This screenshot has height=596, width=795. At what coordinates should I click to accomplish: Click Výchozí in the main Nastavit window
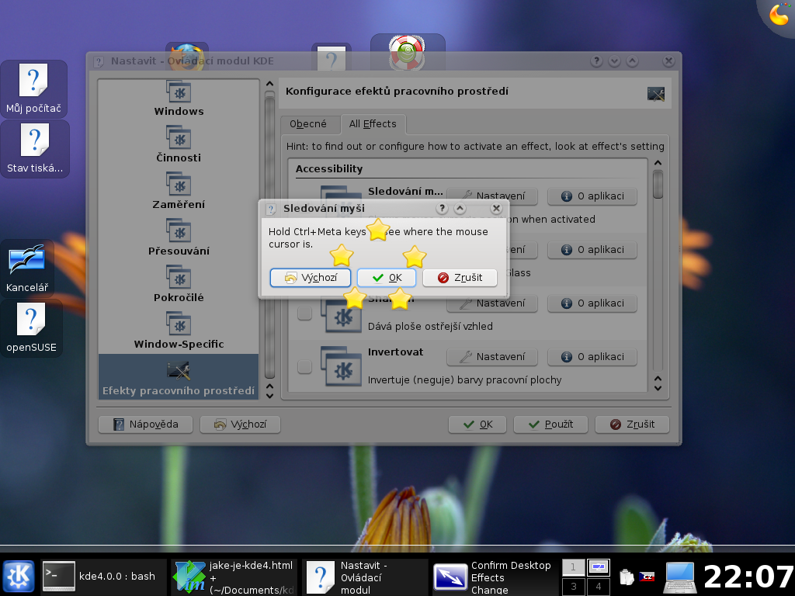tap(241, 424)
